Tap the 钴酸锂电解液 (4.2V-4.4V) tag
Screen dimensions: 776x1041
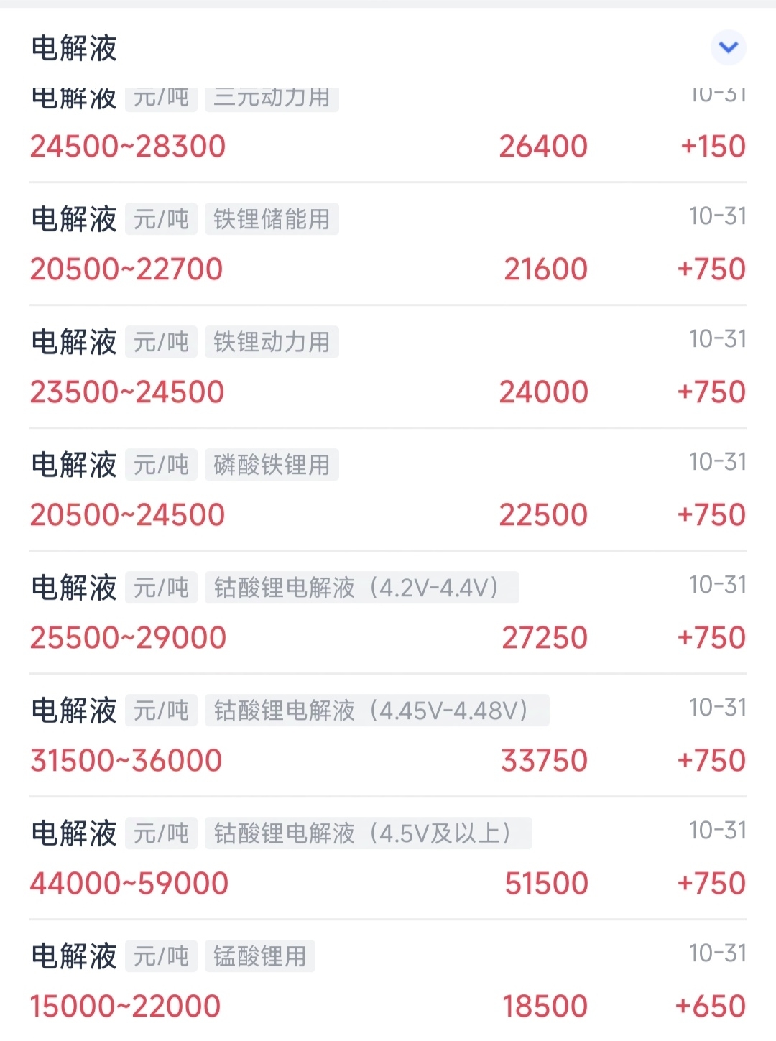tap(361, 588)
